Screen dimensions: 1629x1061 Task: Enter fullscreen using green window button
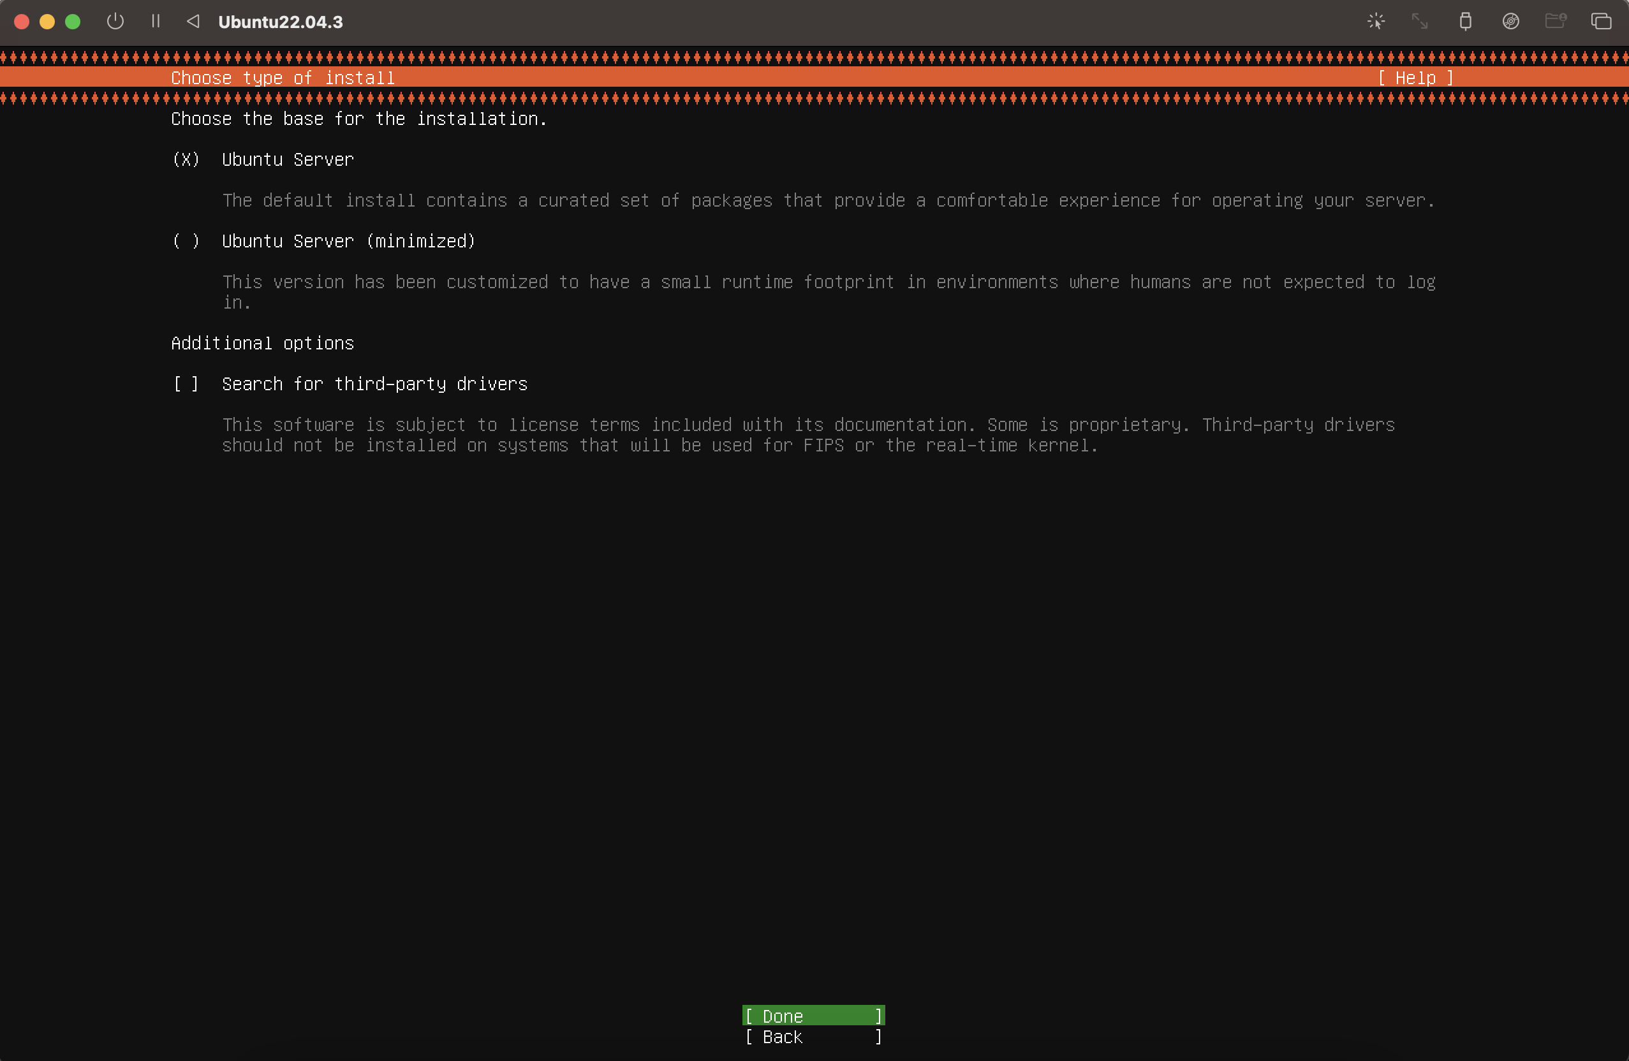[73, 21]
